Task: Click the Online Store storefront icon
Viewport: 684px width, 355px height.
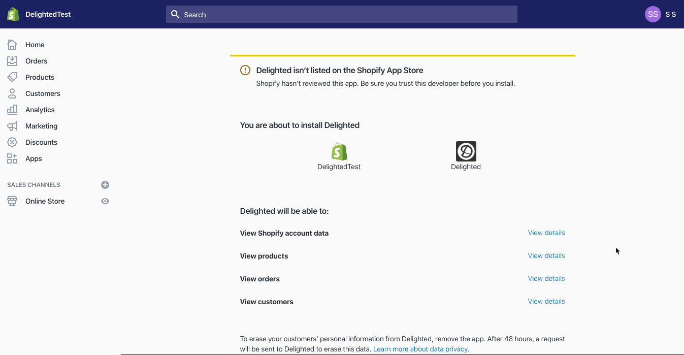Action: tap(12, 201)
